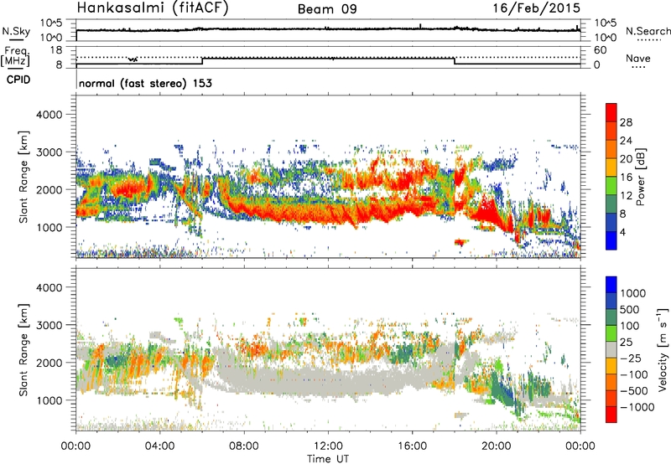The height and width of the screenshot is (464, 671).
Task: Click the '3000' tick of velocity panel
Action: pos(49,325)
